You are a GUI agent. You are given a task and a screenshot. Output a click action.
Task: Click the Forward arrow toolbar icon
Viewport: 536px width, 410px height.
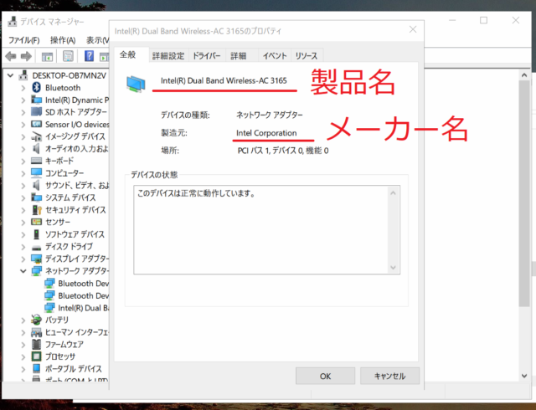[x=26, y=56]
